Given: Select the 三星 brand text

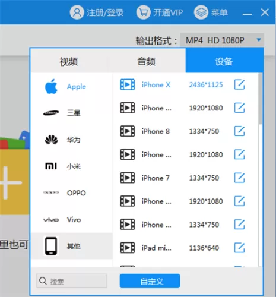Looking at the screenshot, I should pyautogui.click(x=74, y=113).
